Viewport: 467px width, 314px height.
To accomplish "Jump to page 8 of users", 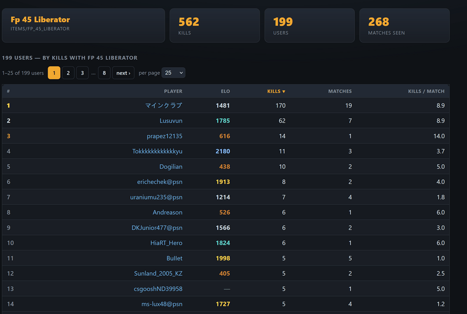I will [104, 73].
